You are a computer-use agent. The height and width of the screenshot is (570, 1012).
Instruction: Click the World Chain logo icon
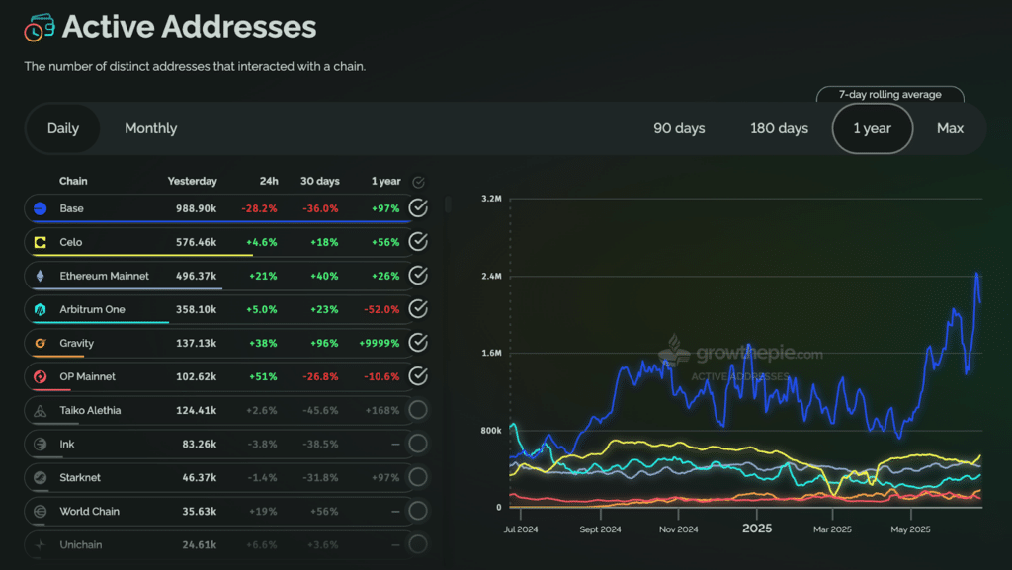[x=40, y=512]
